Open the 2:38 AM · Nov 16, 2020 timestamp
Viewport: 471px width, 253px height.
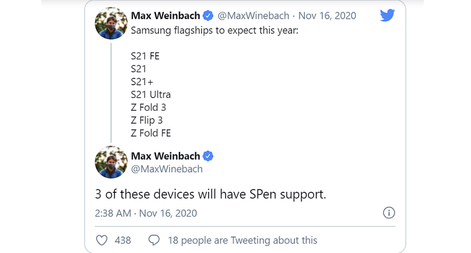pos(146,213)
